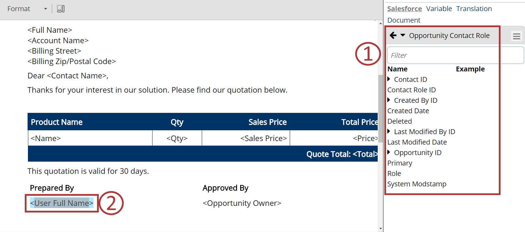
Task: Select the Salesforce tab
Action: point(404,8)
